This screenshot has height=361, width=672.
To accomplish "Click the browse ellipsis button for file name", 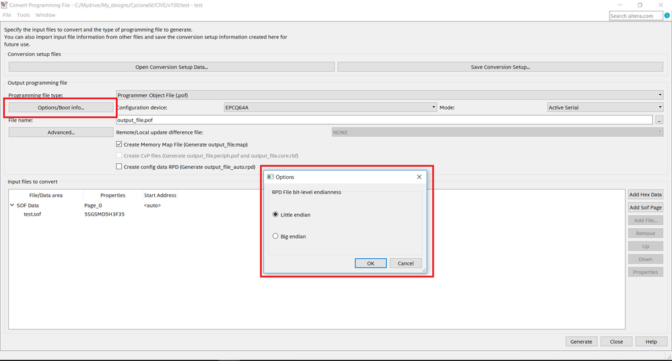I will (x=659, y=120).
